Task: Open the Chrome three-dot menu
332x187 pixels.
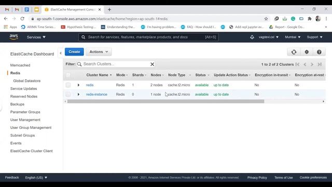Action: click(x=326, y=19)
